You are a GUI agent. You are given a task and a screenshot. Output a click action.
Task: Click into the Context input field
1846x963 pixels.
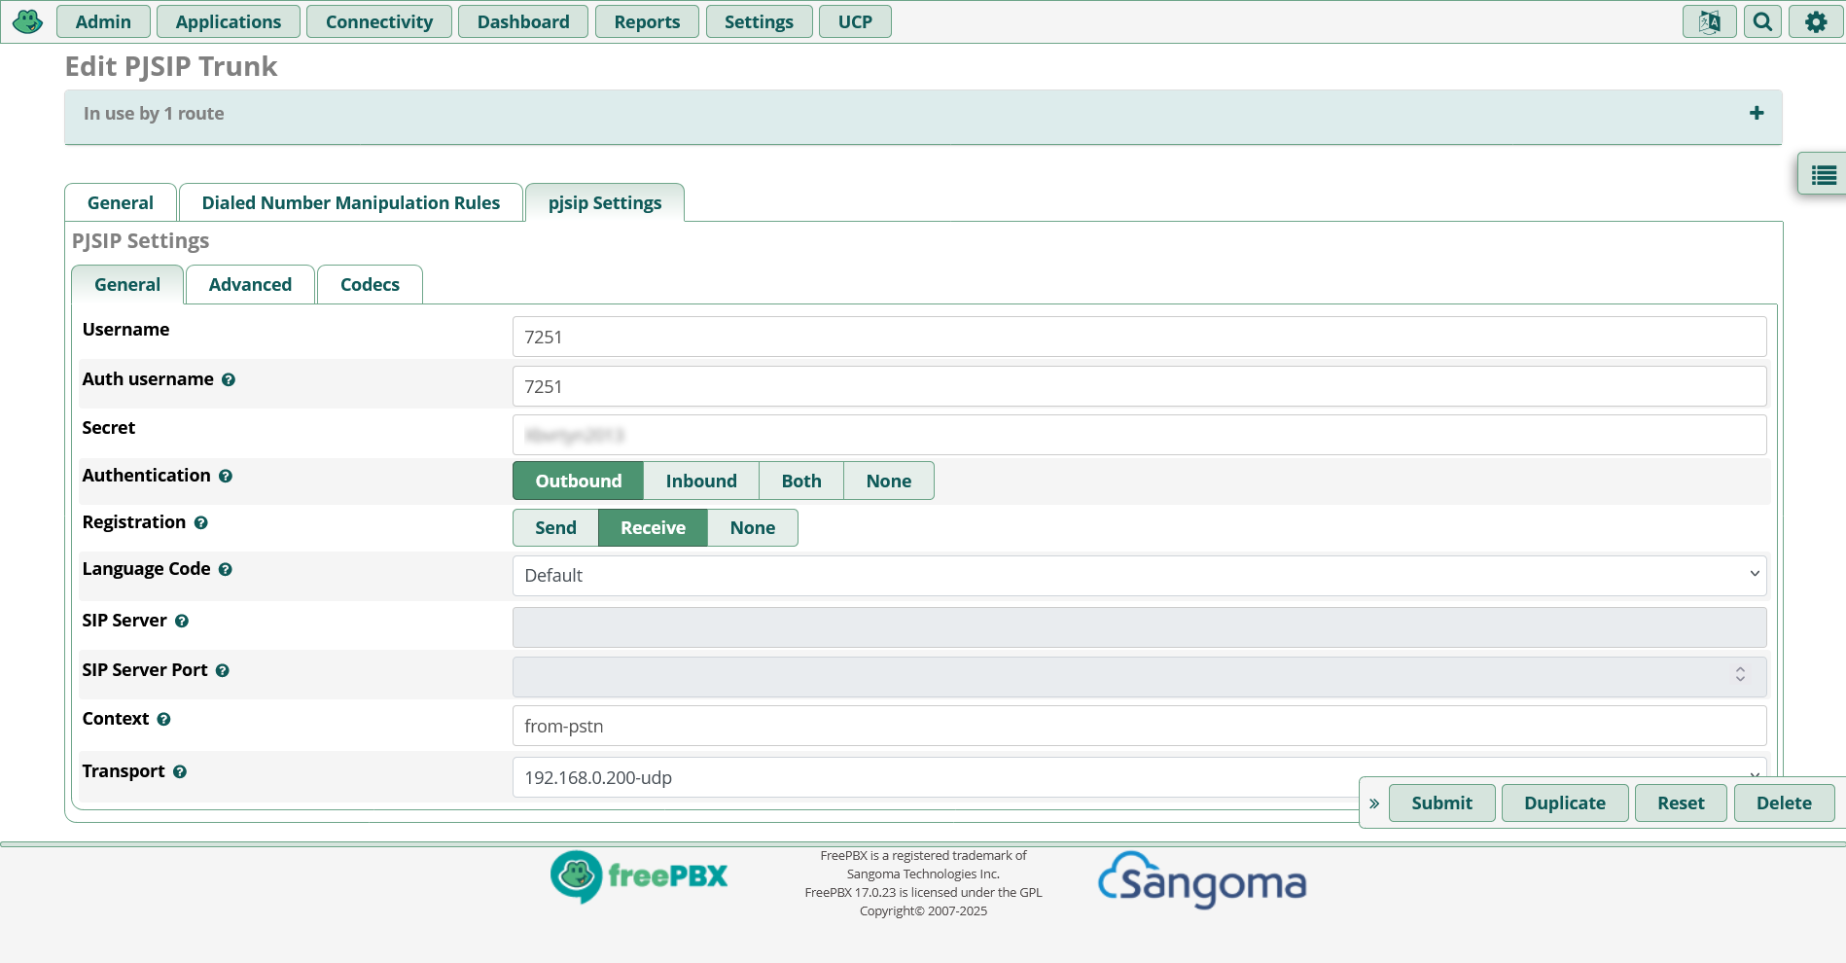(x=1138, y=727)
